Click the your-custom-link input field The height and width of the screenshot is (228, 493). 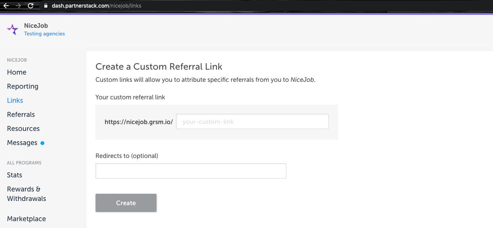pos(252,122)
